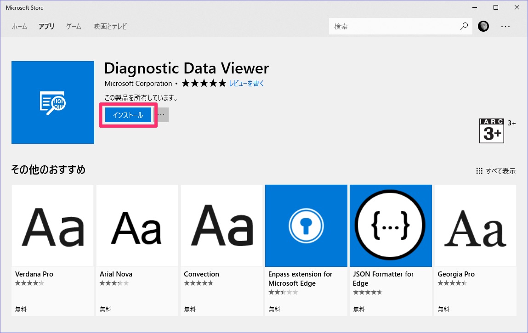Open the JSON Formatter for Edge icon
528x333 pixels.
pyautogui.click(x=391, y=226)
